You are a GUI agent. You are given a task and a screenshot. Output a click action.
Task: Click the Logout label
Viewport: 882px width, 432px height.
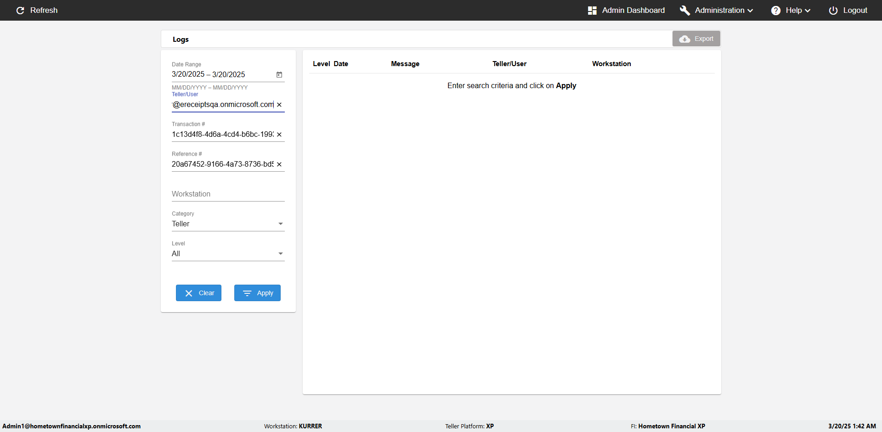click(855, 10)
